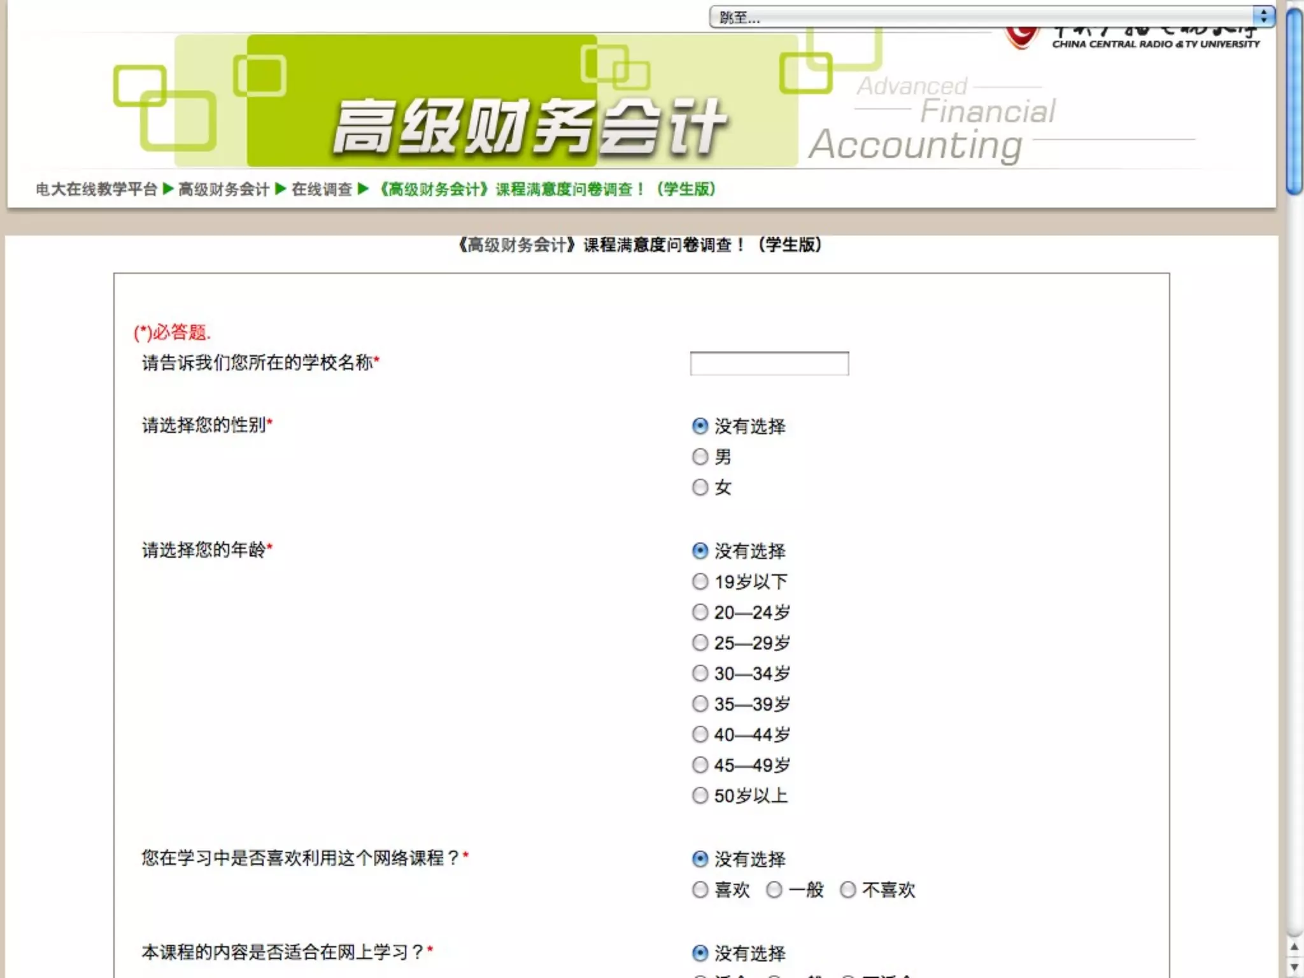Pick 不喜欢 for the network course question
1304x978 pixels.
click(x=847, y=889)
